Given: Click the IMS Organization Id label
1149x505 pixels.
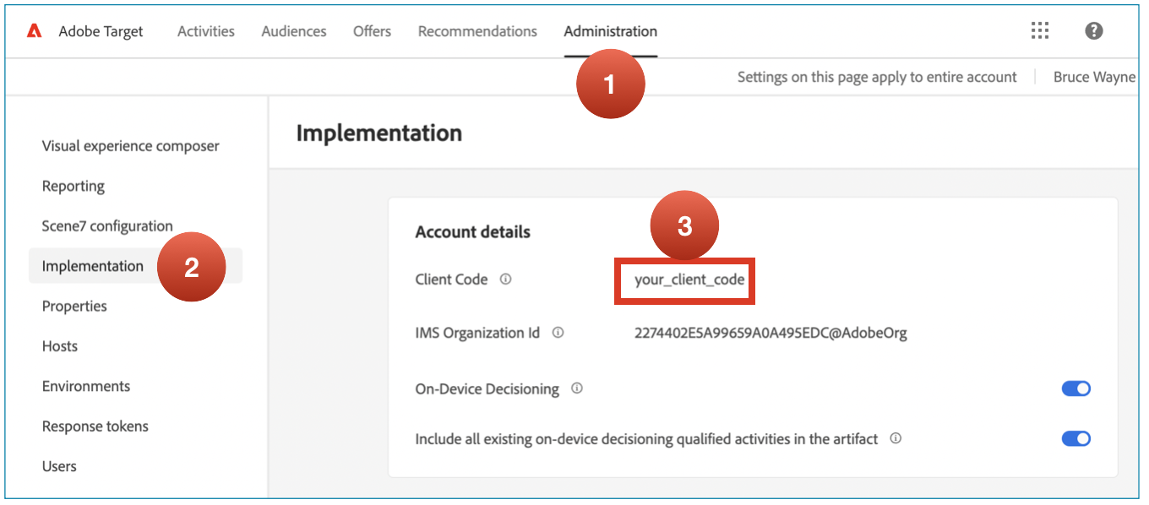Looking at the screenshot, I should click(x=477, y=333).
